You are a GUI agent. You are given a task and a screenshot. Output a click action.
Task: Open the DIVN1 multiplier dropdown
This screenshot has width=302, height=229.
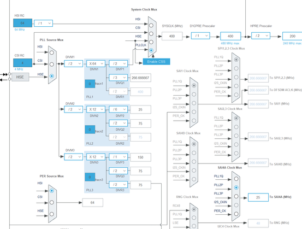(96, 63)
